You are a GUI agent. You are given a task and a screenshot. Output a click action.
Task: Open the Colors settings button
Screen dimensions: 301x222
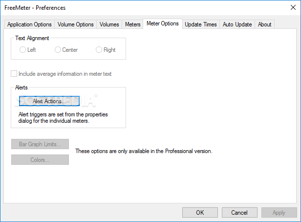point(40,159)
